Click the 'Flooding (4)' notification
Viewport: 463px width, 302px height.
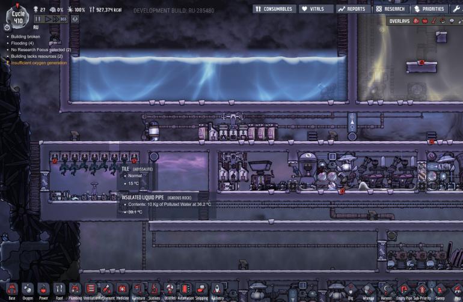pos(22,43)
